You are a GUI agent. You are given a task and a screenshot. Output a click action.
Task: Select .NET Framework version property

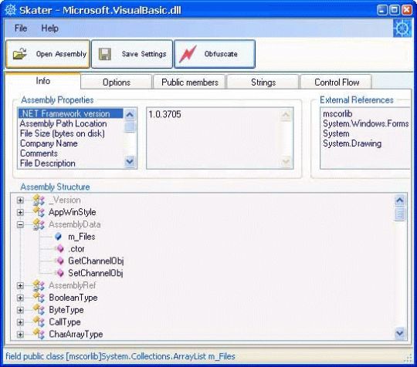coord(70,113)
